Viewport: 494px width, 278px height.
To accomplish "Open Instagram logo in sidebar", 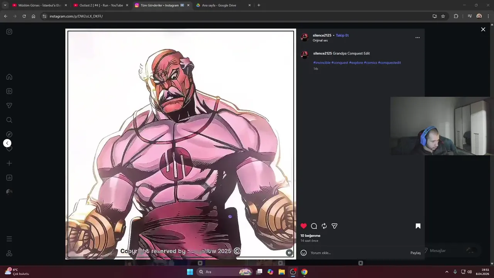I will point(9,32).
